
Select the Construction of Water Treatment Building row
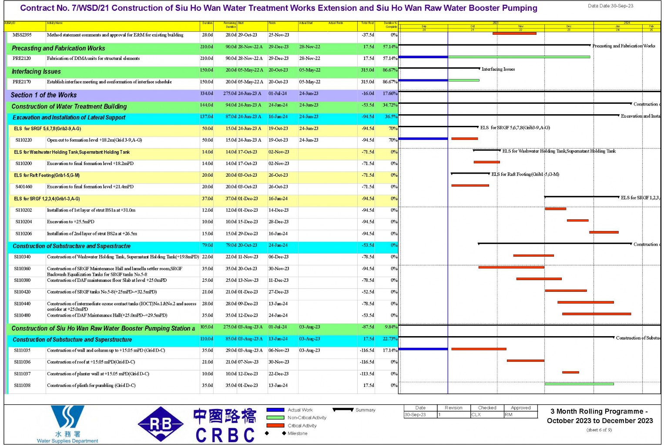click(202, 106)
